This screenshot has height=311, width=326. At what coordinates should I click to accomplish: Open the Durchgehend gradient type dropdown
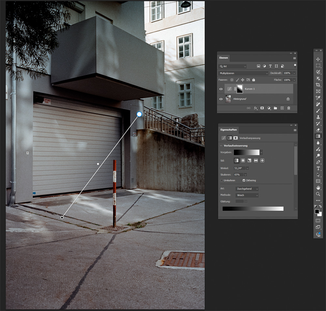pos(247,189)
